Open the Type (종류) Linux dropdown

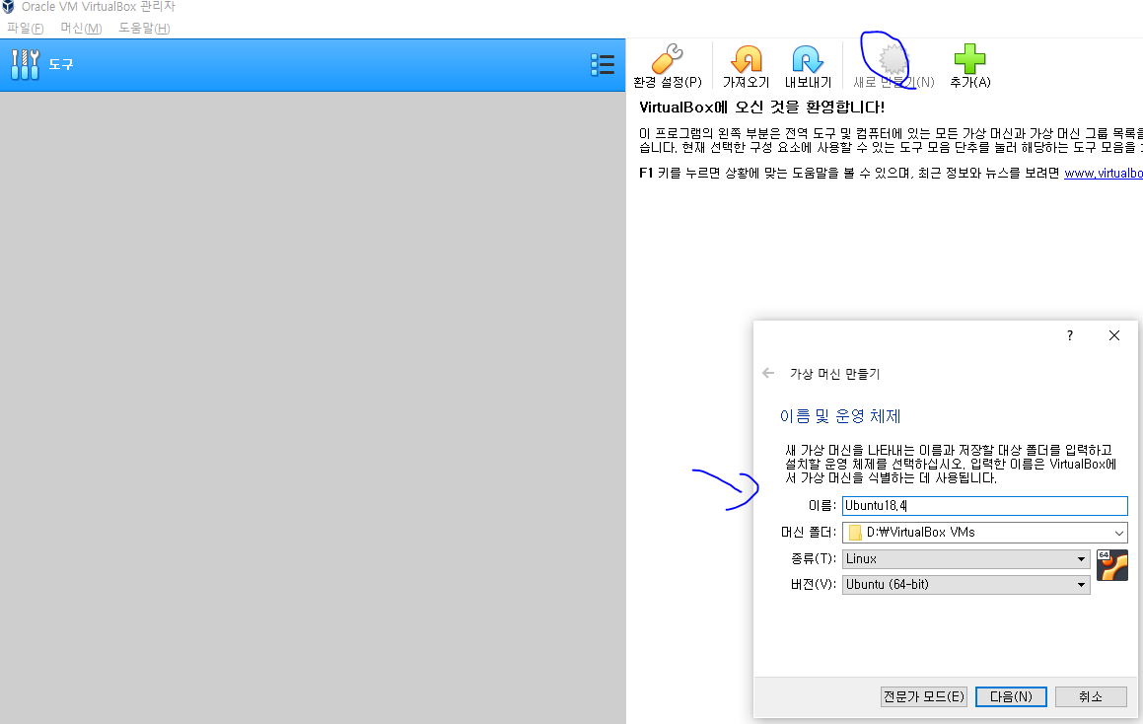(965, 558)
